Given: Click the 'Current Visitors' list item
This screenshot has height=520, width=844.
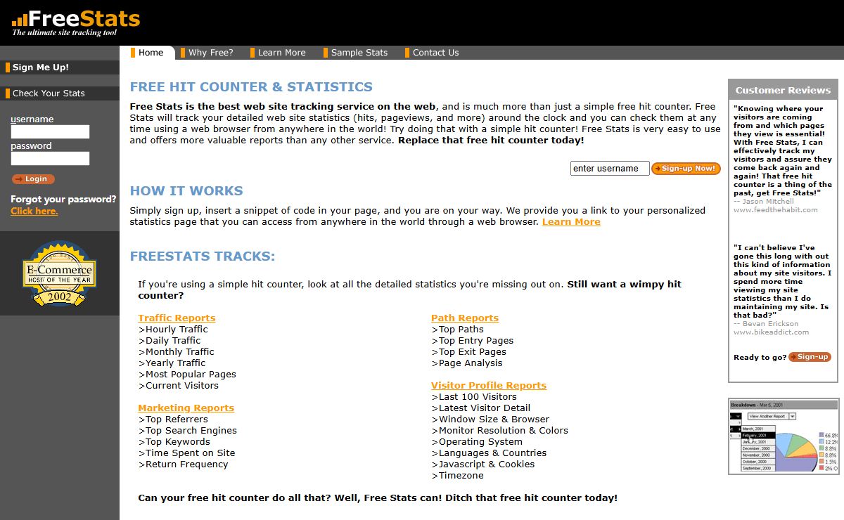Looking at the screenshot, I should point(179,386).
